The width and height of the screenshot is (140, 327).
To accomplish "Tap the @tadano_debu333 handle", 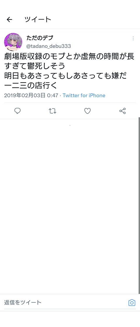I will [x=49, y=46].
